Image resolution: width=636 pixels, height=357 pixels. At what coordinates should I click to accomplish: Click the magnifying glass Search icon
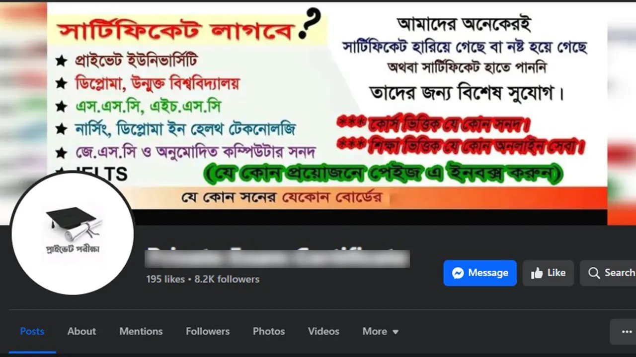(x=594, y=273)
